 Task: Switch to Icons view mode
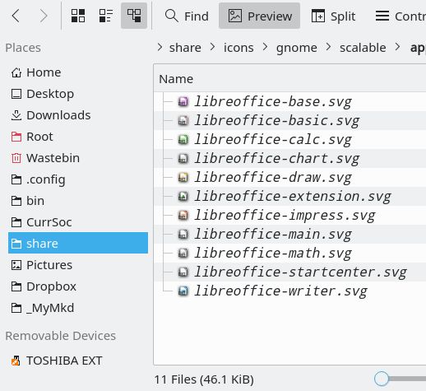point(78,16)
